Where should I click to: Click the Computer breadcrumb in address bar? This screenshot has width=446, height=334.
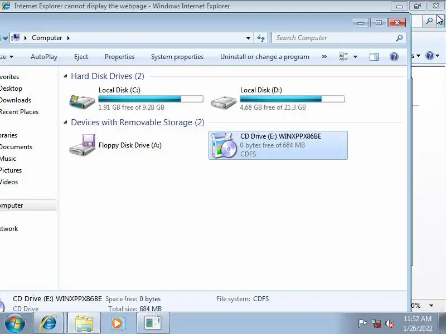point(47,38)
